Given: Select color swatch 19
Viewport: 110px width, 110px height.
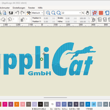Looking at the screenshot, I should [76, 104].
